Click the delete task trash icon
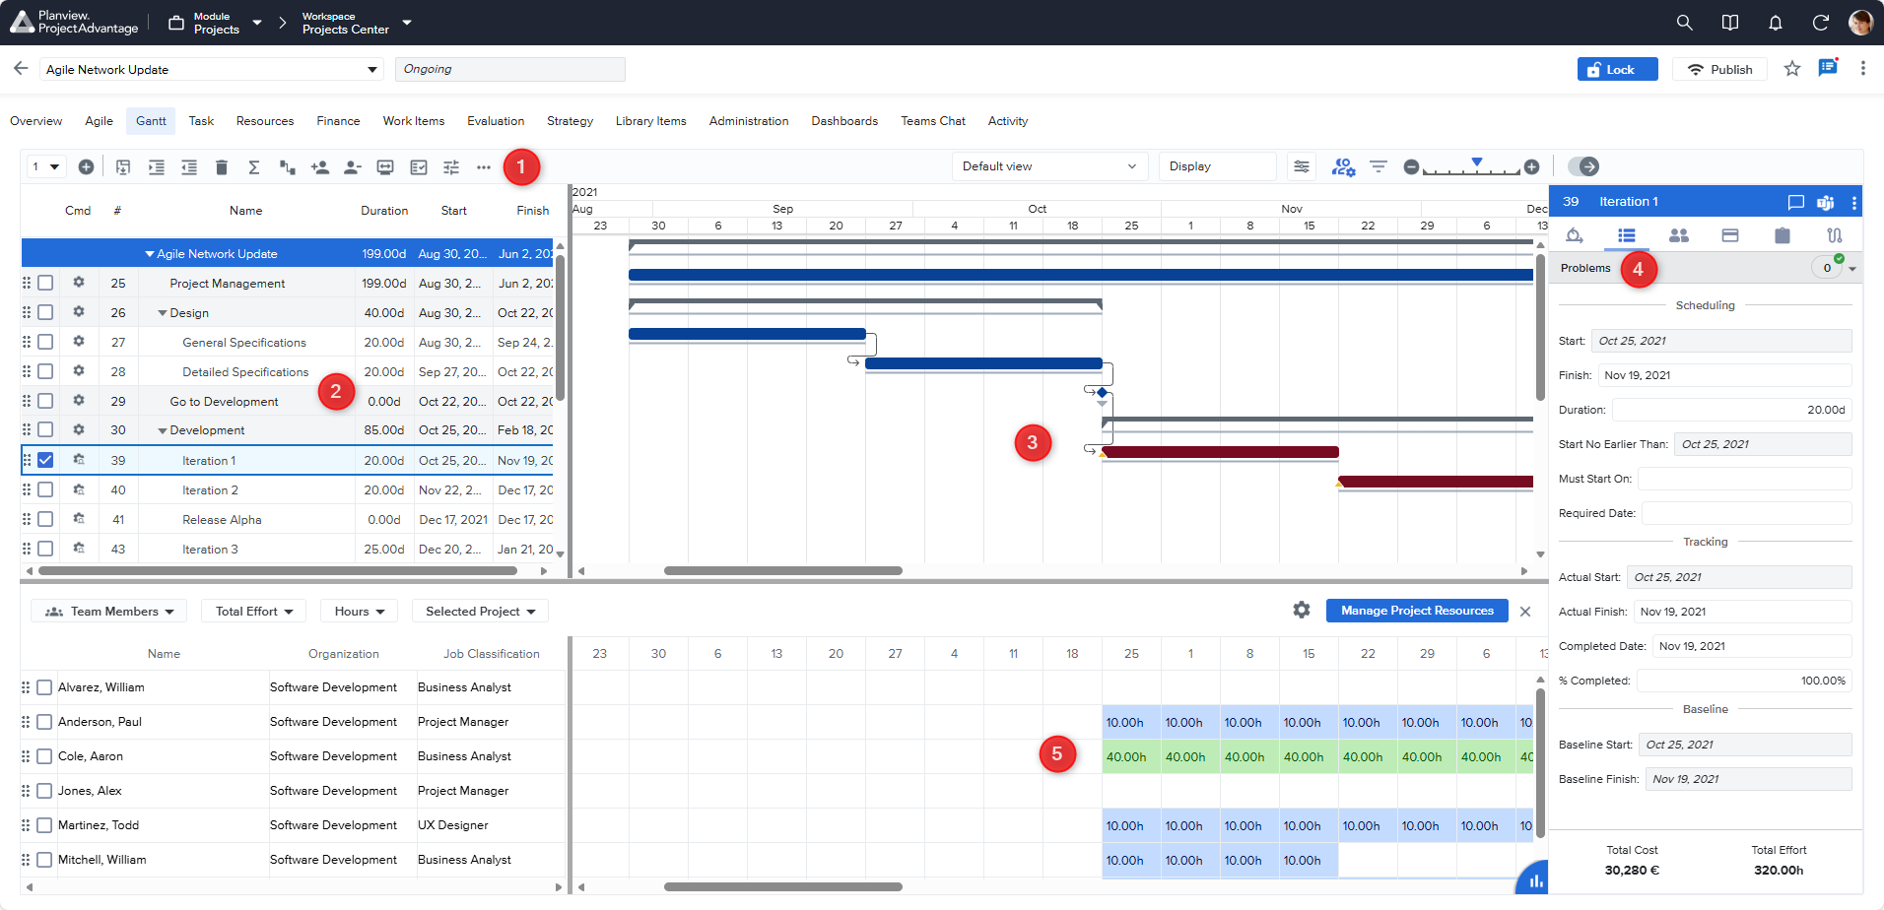The image size is (1884, 910). (222, 167)
